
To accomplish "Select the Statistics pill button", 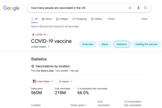I will [x=122, y=44].
